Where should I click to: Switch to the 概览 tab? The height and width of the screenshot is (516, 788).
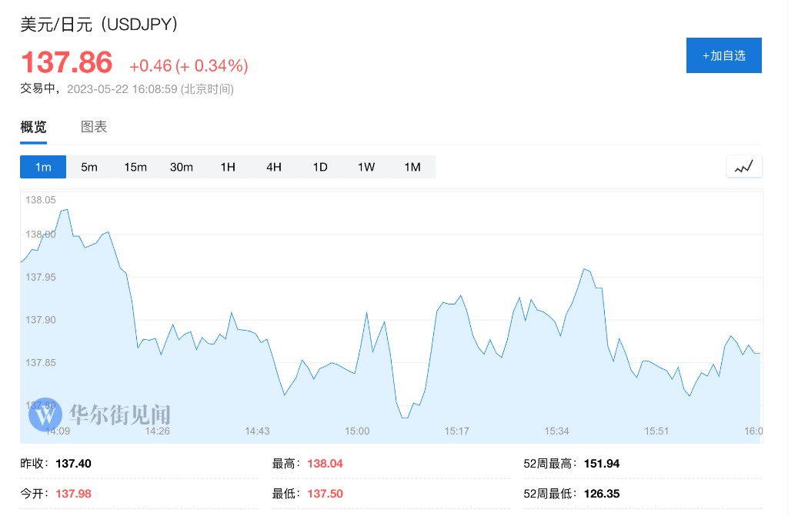point(33,127)
